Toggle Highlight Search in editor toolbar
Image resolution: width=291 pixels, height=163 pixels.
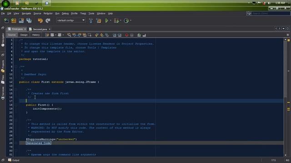click(x=85, y=35)
